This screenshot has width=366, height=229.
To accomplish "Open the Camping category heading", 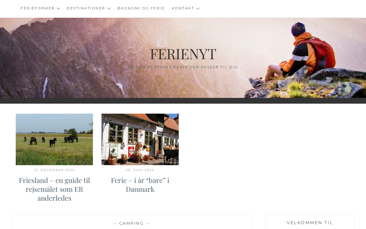I will point(132,223).
